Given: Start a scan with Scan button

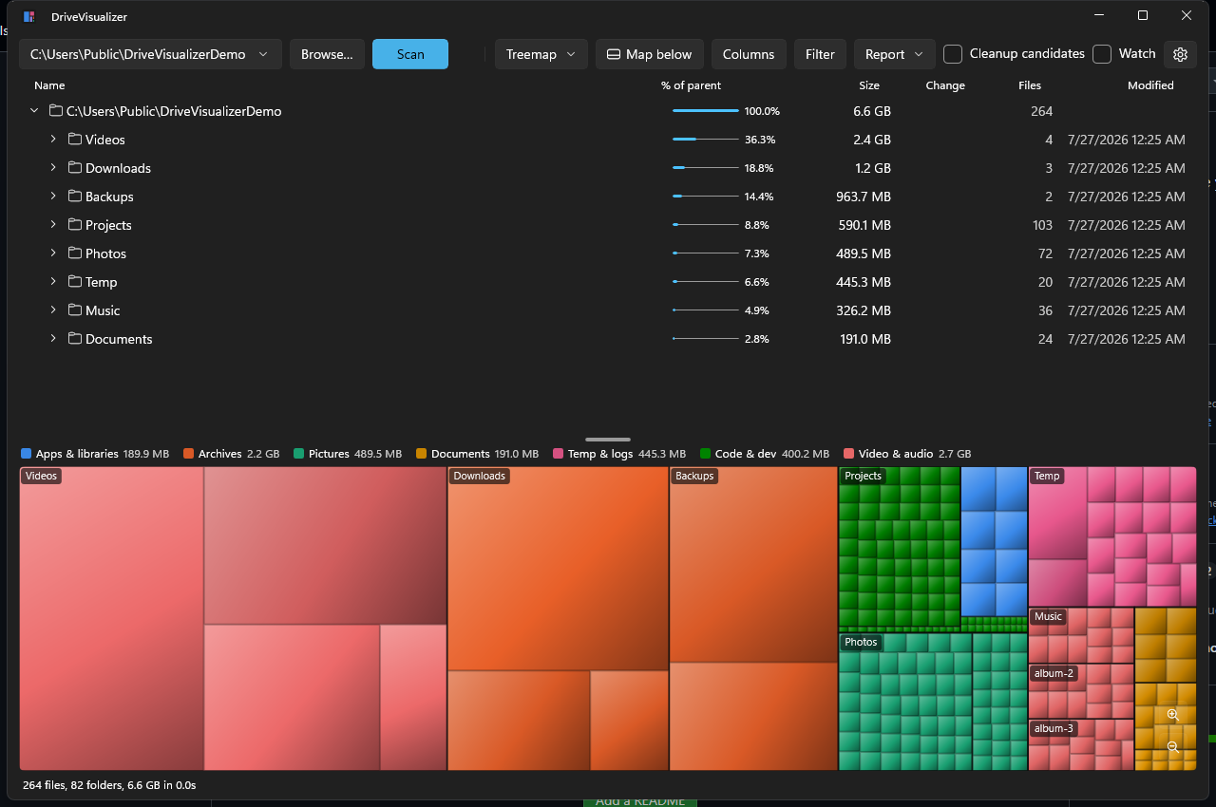Looking at the screenshot, I should click(410, 54).
